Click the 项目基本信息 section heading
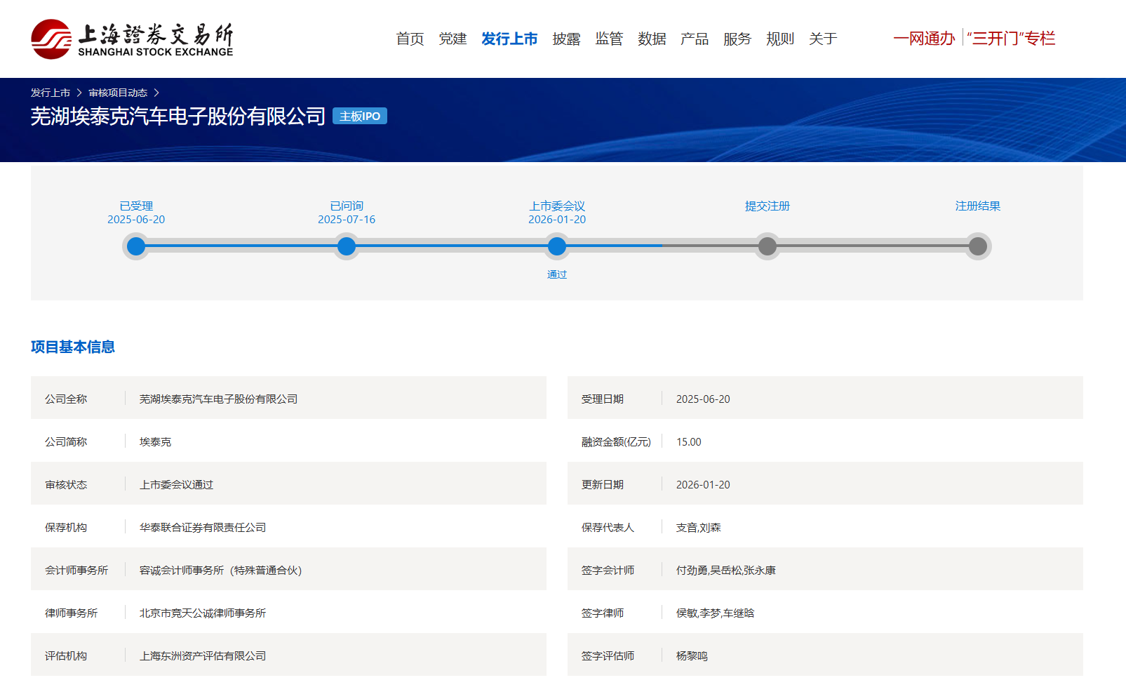 (73, 347)
